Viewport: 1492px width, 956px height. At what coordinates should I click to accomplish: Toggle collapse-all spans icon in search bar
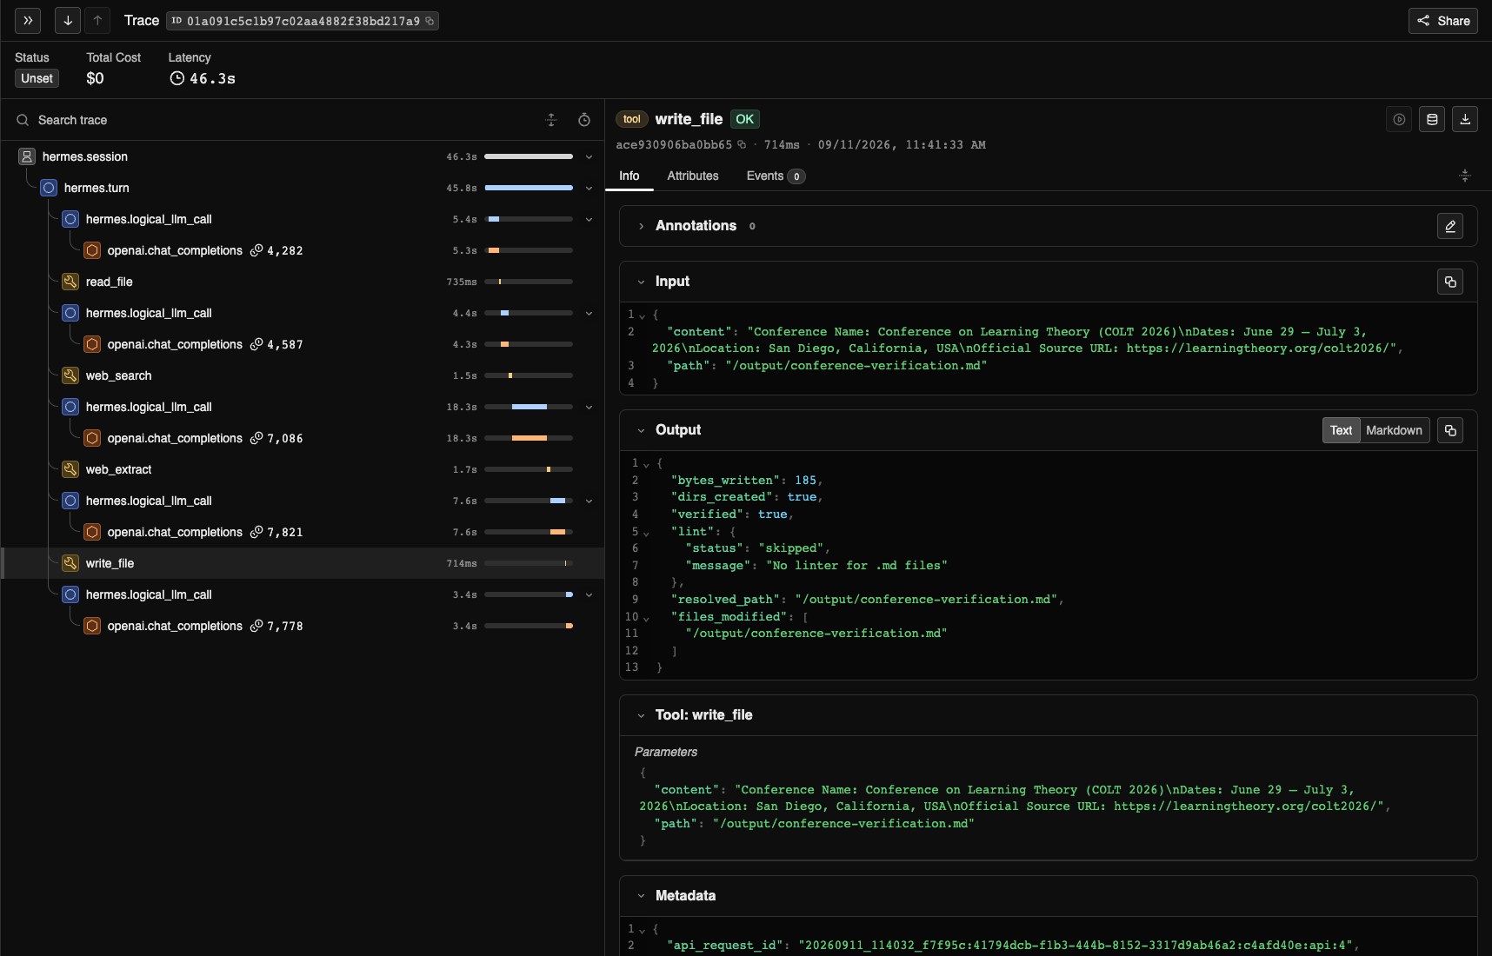[x=551, y=120]
